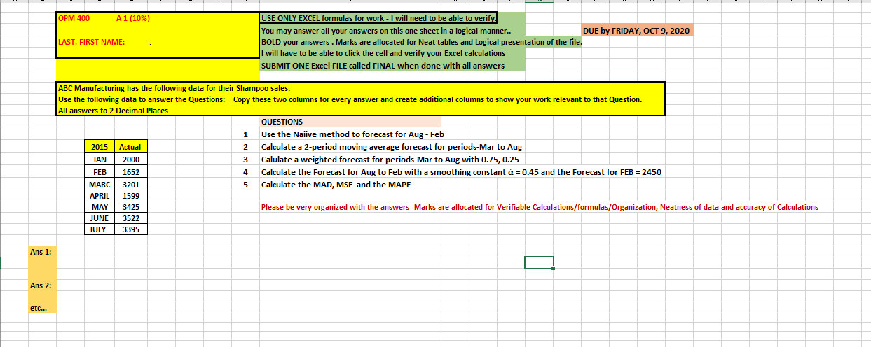The width and height of the screenshot is (871, 347).
Task: Click the value 2000 cell
Action: 130,160
